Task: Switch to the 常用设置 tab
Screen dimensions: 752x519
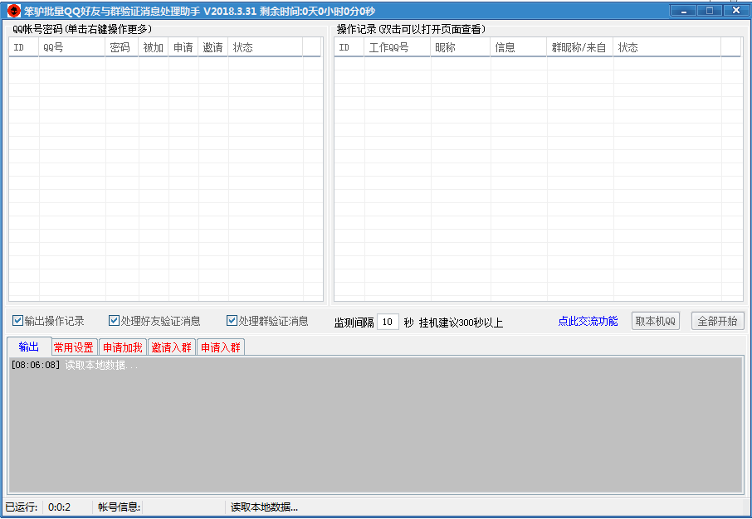Action: tap(74, 347)
